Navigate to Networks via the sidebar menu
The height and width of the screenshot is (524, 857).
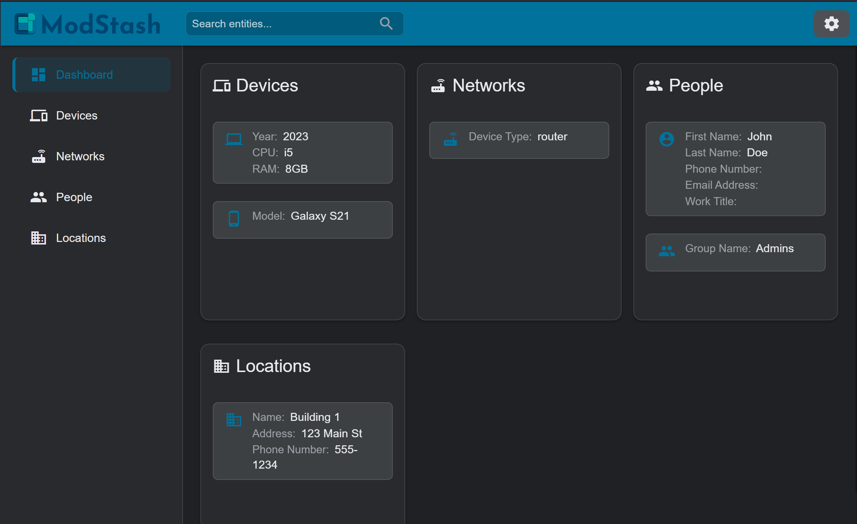pyautogui.click(x=80, y=156)
